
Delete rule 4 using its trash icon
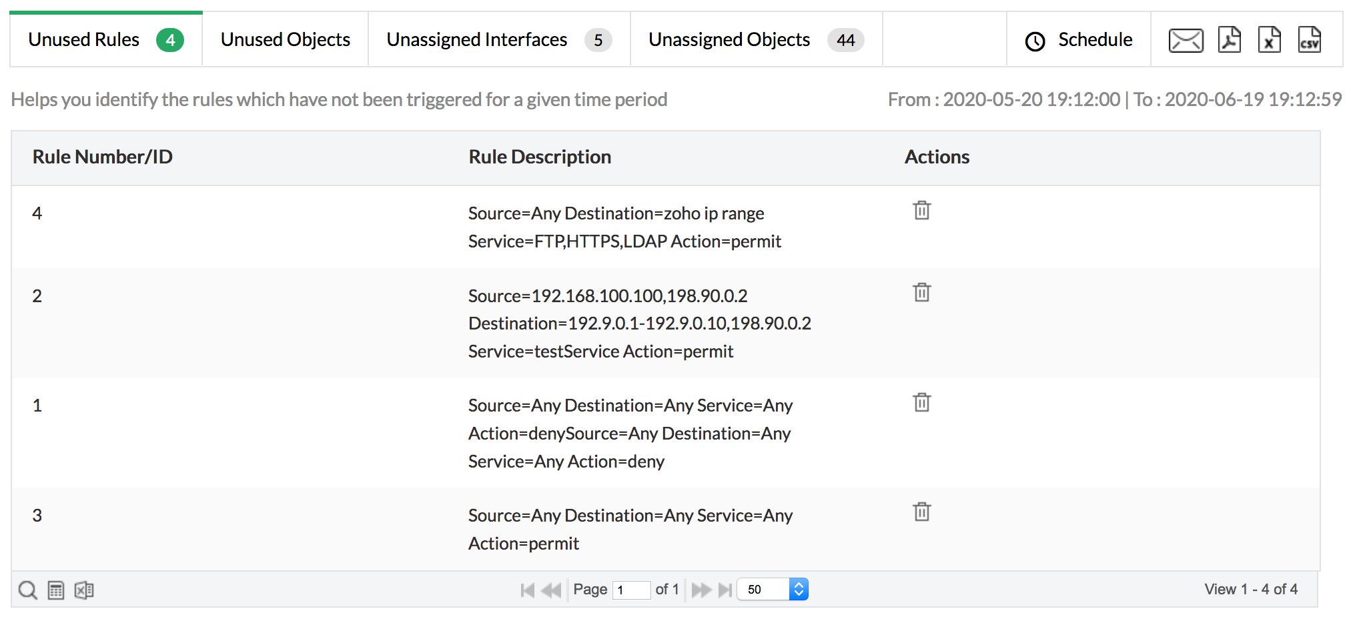(x=922, y=210)
